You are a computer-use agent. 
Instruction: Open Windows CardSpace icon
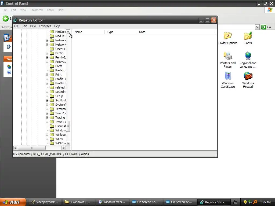pyautogui.click(x=228, y=80)
